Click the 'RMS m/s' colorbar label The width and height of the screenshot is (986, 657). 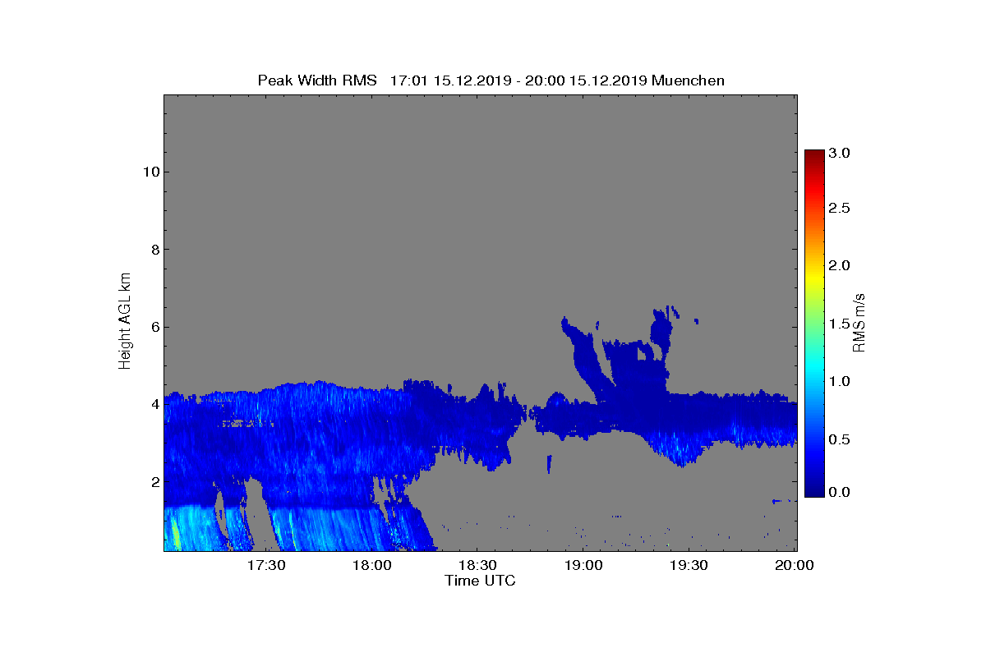859,321
